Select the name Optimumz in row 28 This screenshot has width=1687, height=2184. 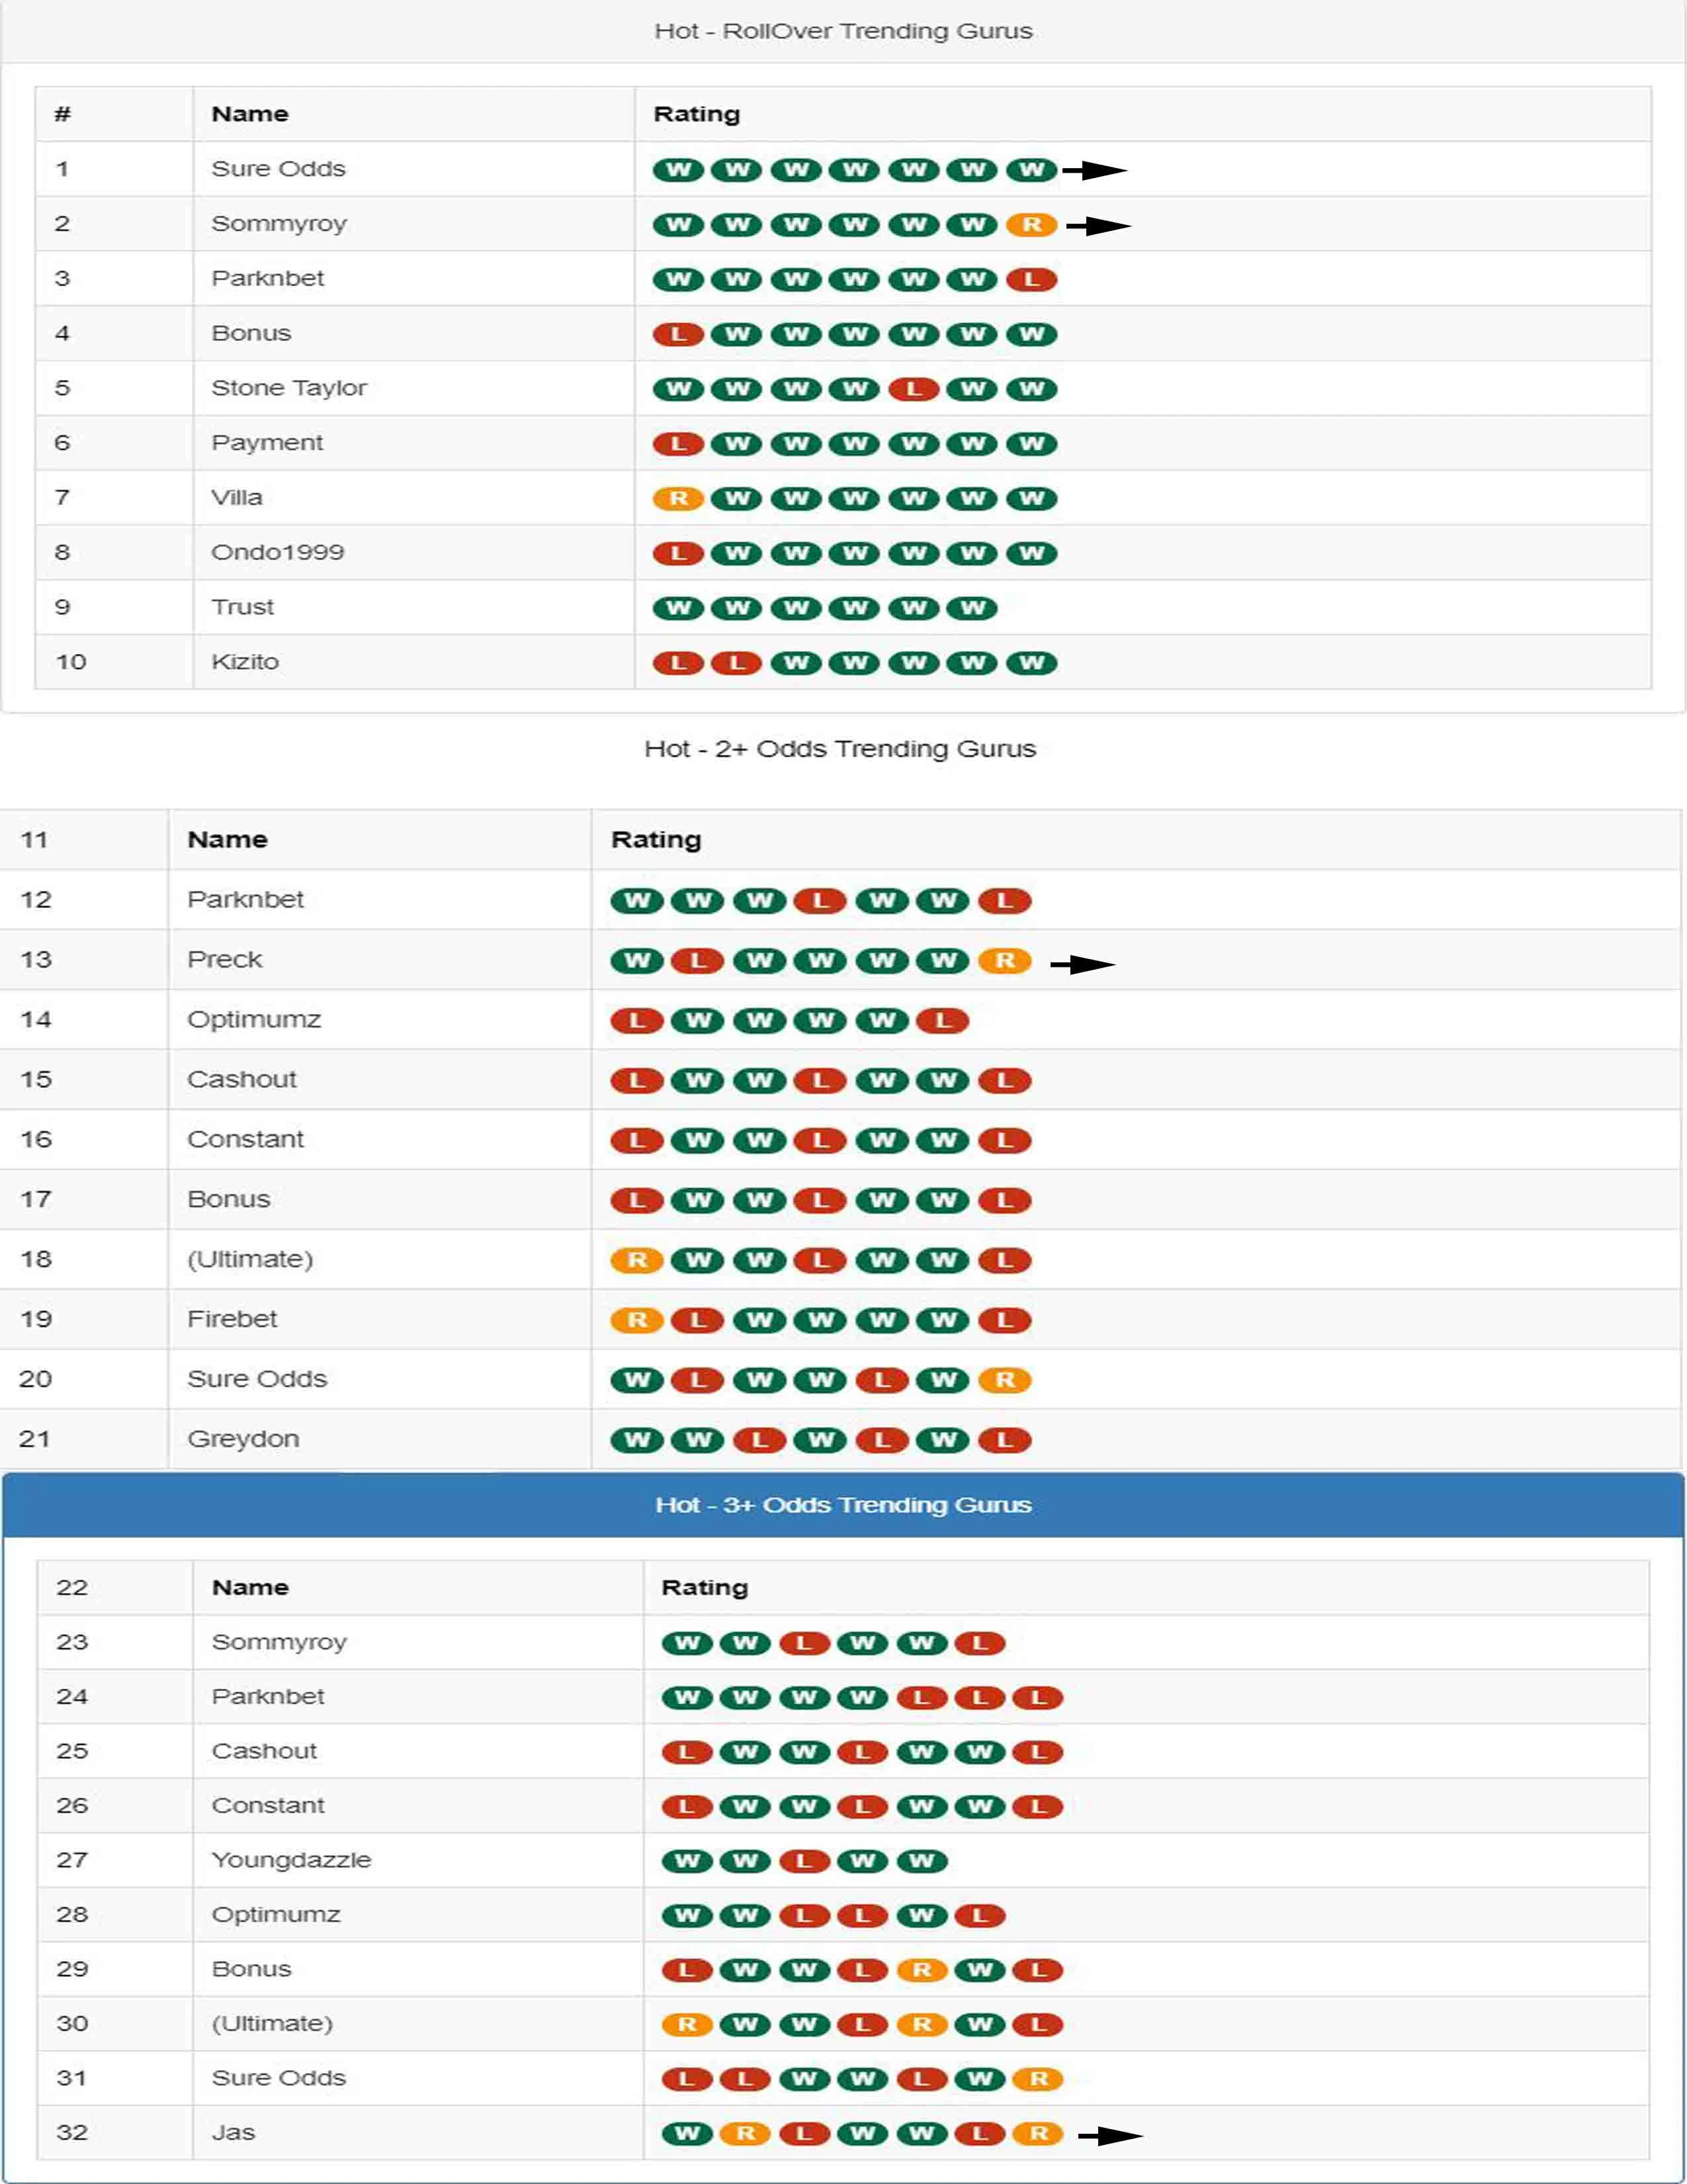(276, 1915)
